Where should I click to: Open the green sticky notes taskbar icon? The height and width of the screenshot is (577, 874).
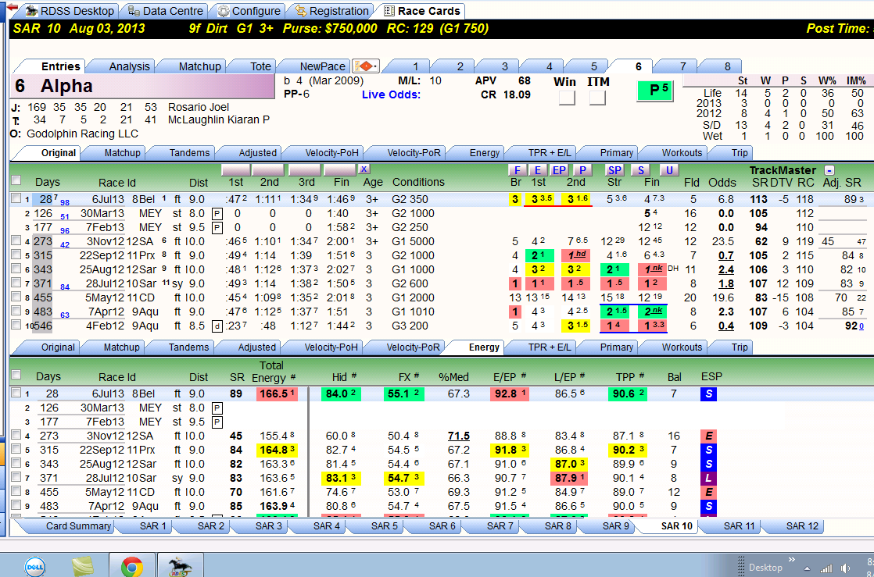[x=84, y=567]
